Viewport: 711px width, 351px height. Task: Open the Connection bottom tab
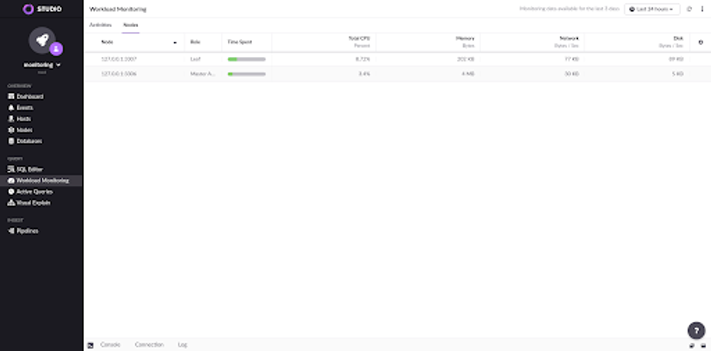pyautogui.click(x=149, y=345)
